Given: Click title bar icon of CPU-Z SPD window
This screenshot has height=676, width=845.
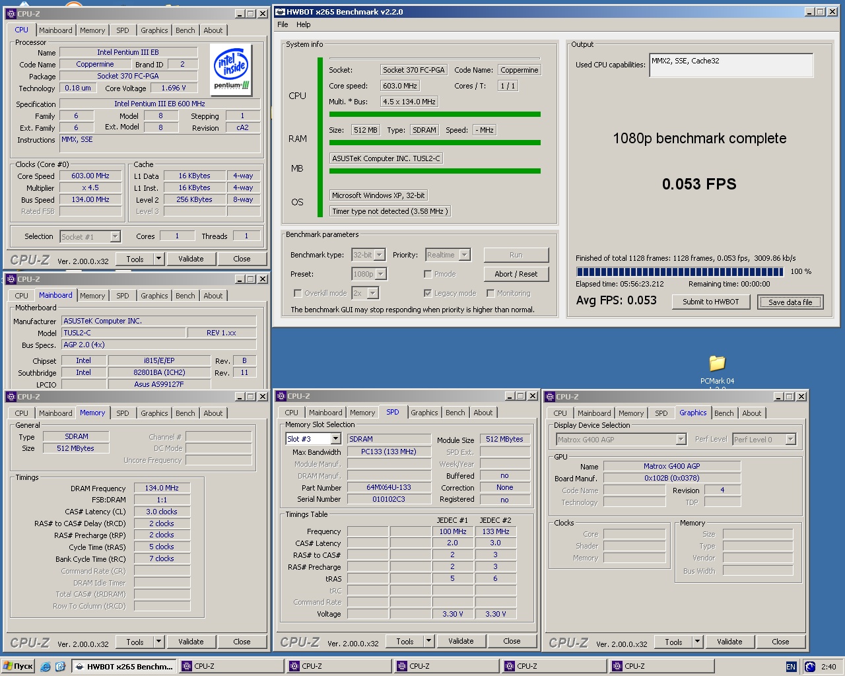Looking at the screenshot, I should [x=281, y=396].
